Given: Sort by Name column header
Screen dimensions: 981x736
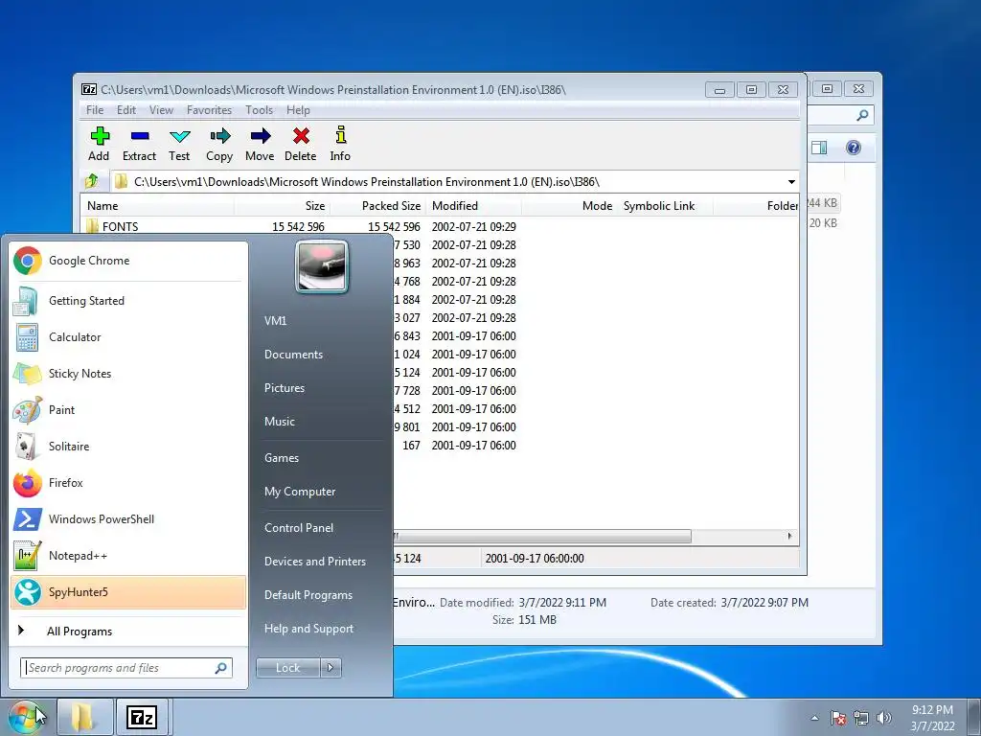Looking at the screenshot, I should point(158,206).
